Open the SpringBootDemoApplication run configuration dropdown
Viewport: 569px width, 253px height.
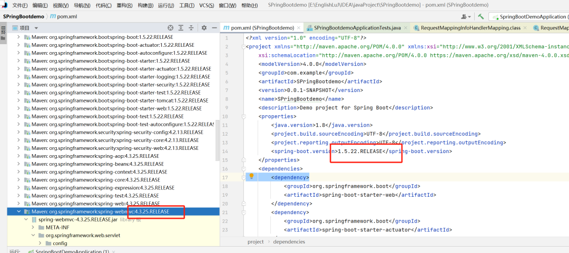pyautogui.click(x=530, y=17)
